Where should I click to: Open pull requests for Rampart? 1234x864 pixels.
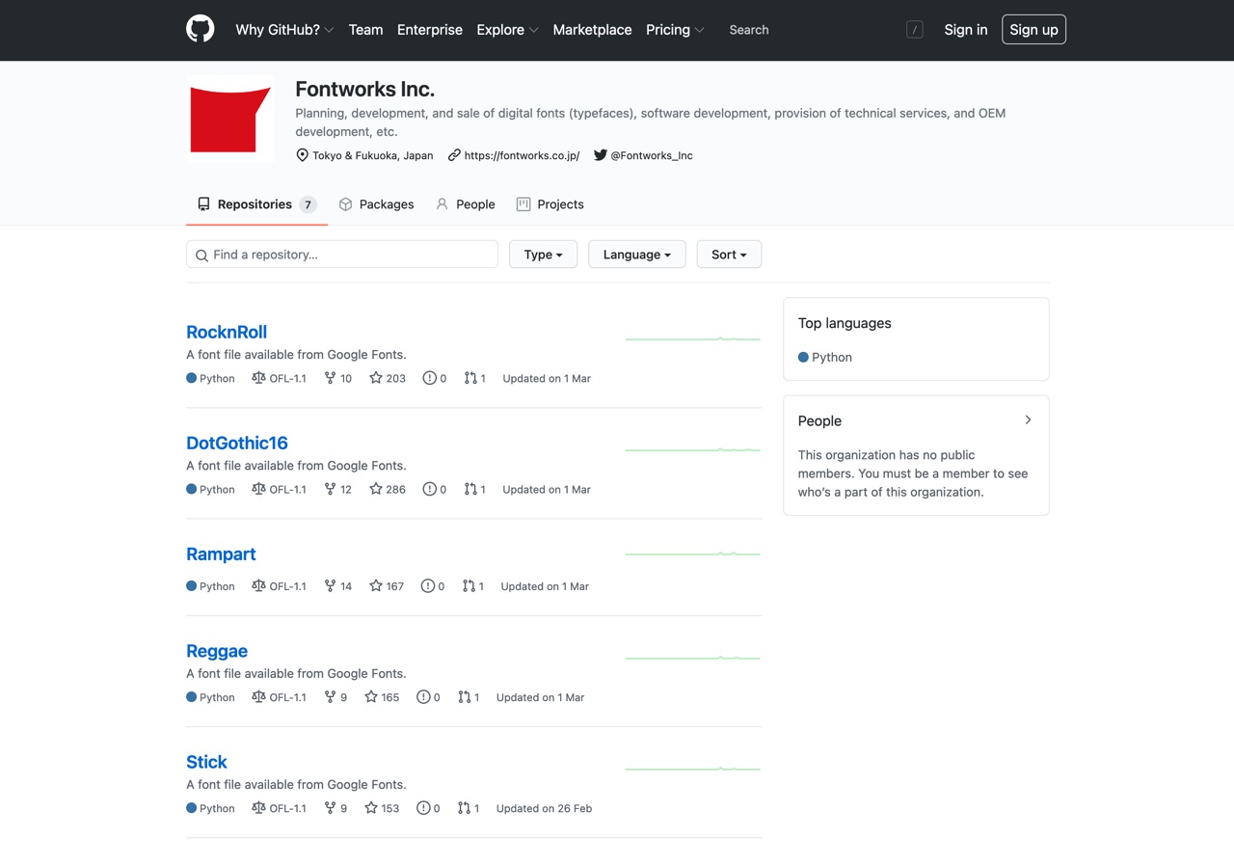(x=472, y=585)
